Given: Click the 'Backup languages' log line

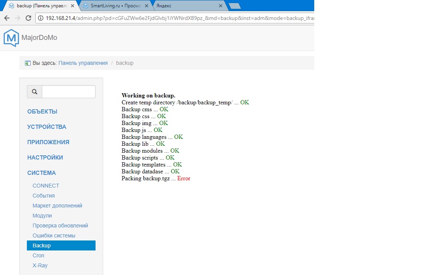Looking at the screenshot, I should (152, 137).
